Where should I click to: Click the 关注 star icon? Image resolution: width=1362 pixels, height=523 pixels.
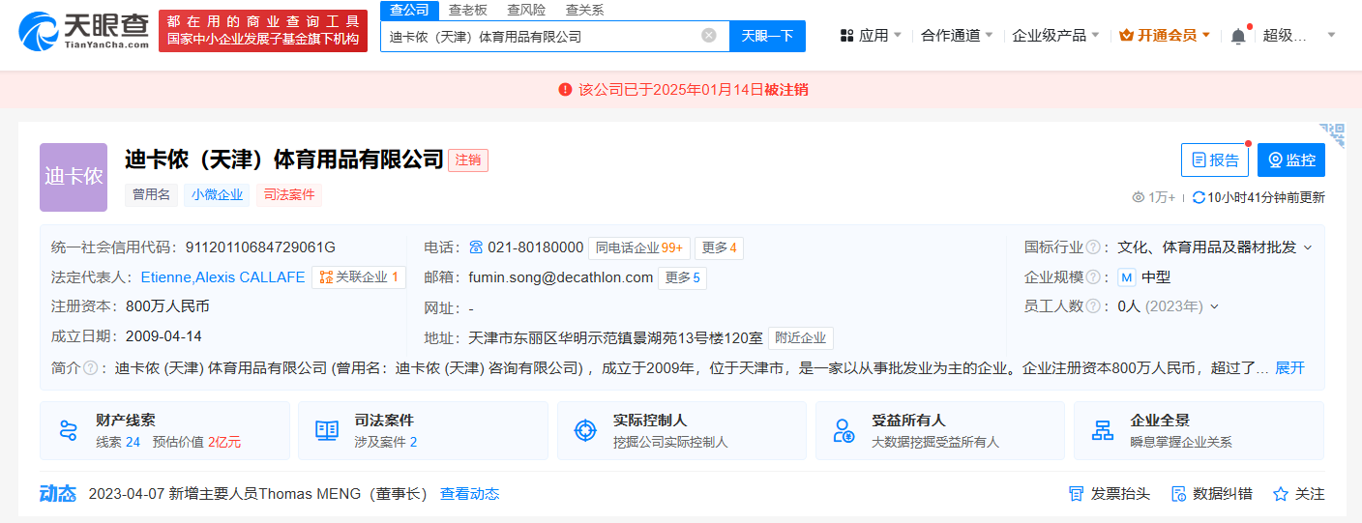click(1281, 494)
